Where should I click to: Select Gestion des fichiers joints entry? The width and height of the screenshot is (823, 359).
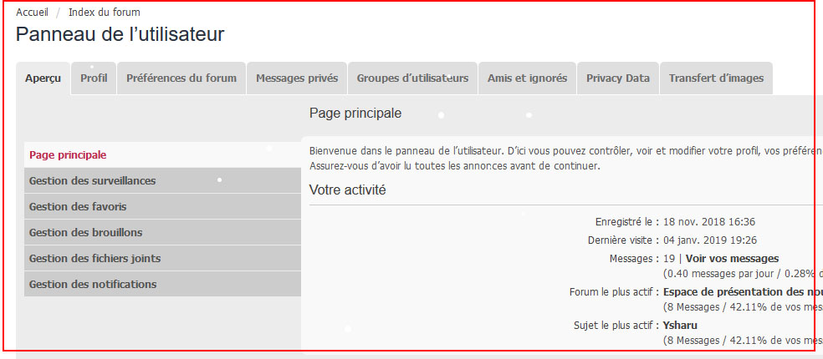point(95,259)
